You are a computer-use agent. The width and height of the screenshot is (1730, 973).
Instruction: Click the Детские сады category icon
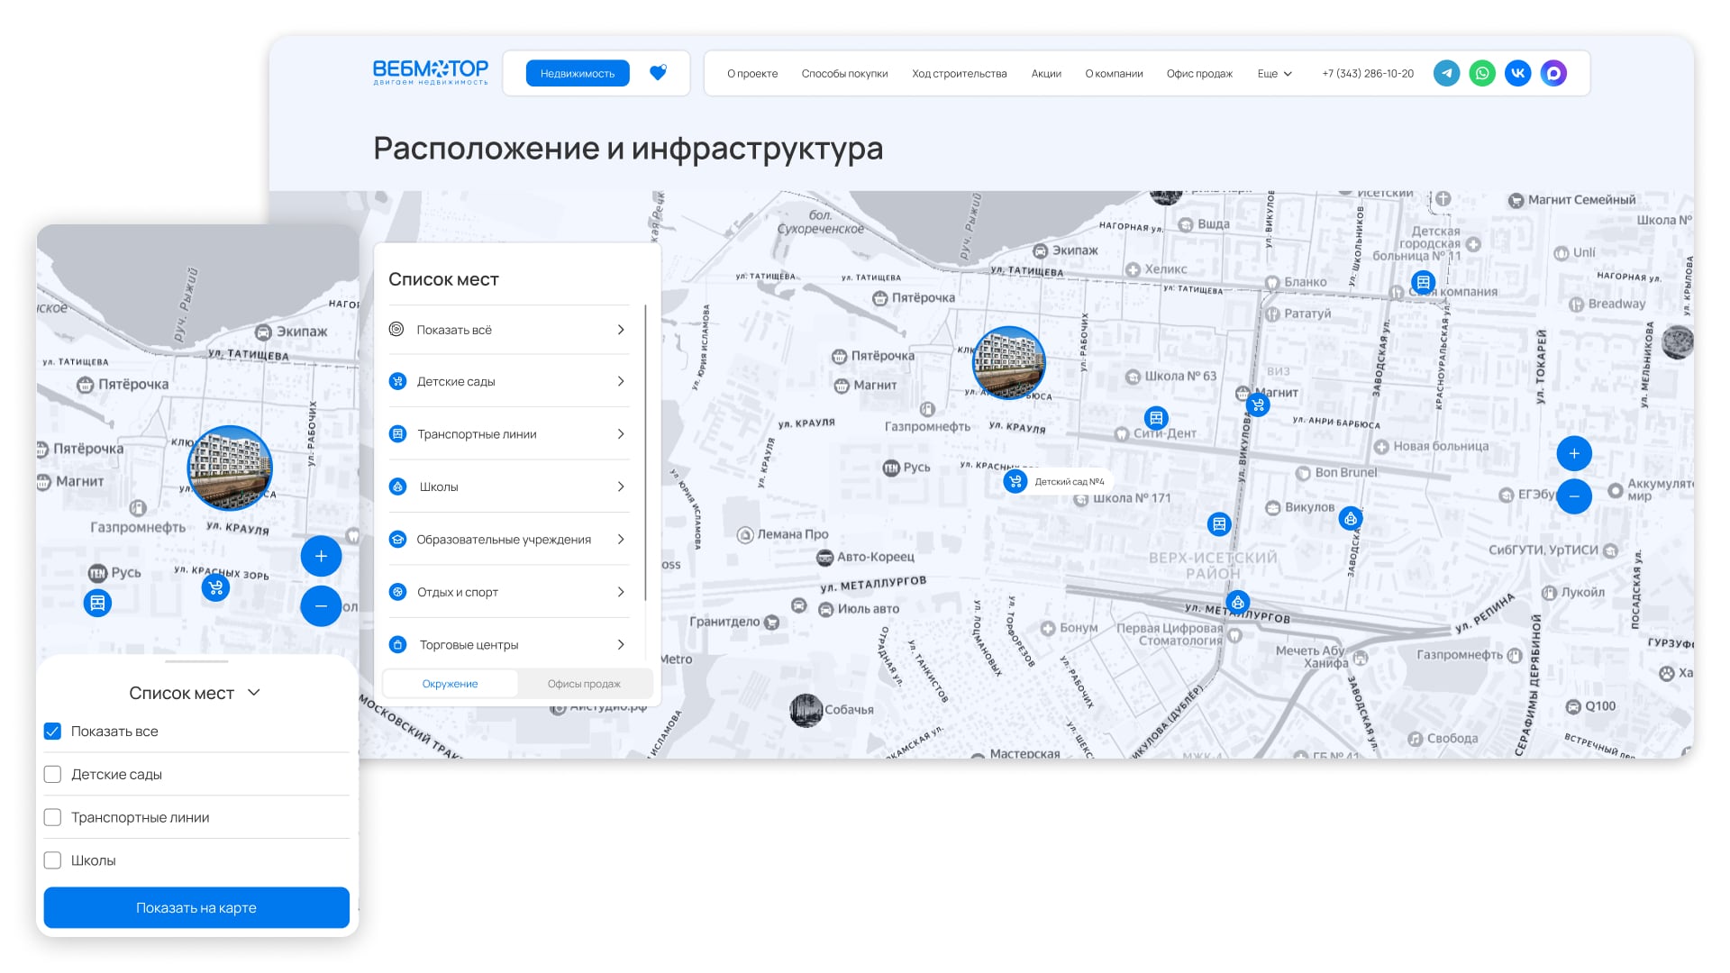[x=397, y=381]
